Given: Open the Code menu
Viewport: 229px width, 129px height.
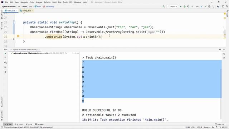Looking at the screenshot, I should [32, 2].
